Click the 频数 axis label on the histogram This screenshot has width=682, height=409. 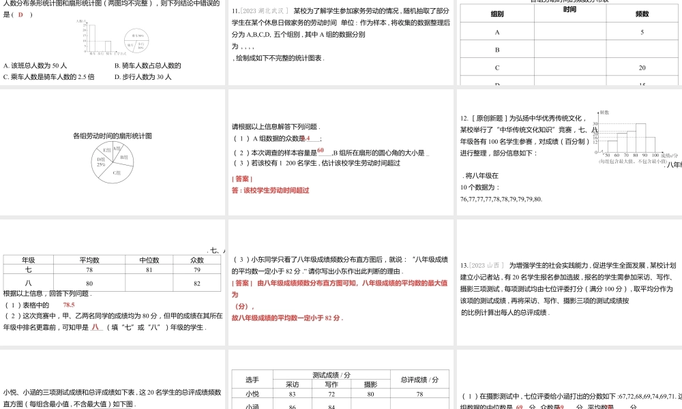point(604,112)
